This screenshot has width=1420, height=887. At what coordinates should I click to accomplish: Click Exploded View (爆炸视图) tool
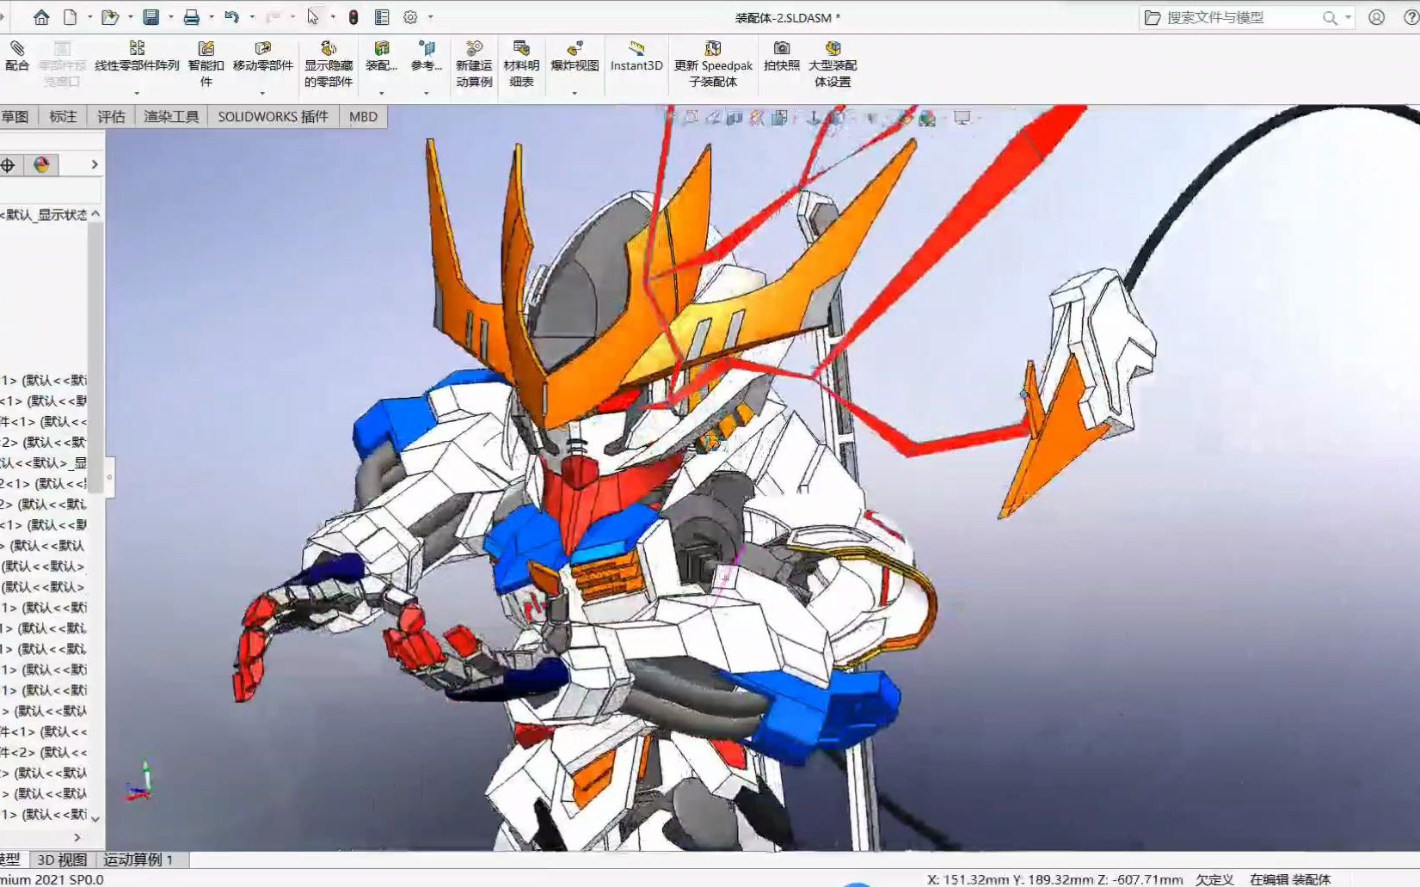(575, 57)
